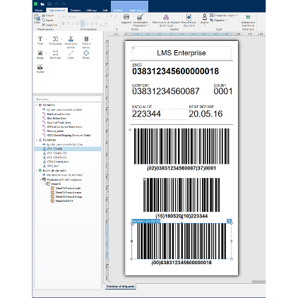Switch to the Aide tab

[x=105, y=10]
